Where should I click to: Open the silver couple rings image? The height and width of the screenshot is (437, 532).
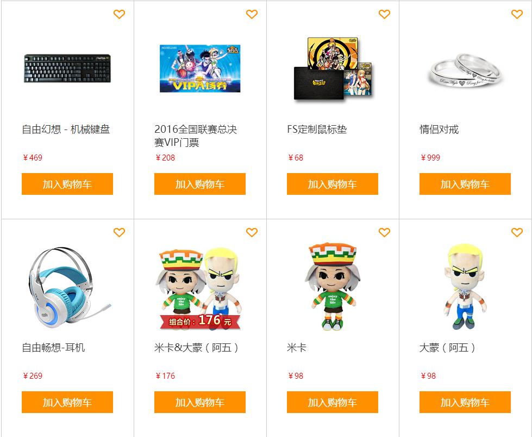tap(465, 71)
